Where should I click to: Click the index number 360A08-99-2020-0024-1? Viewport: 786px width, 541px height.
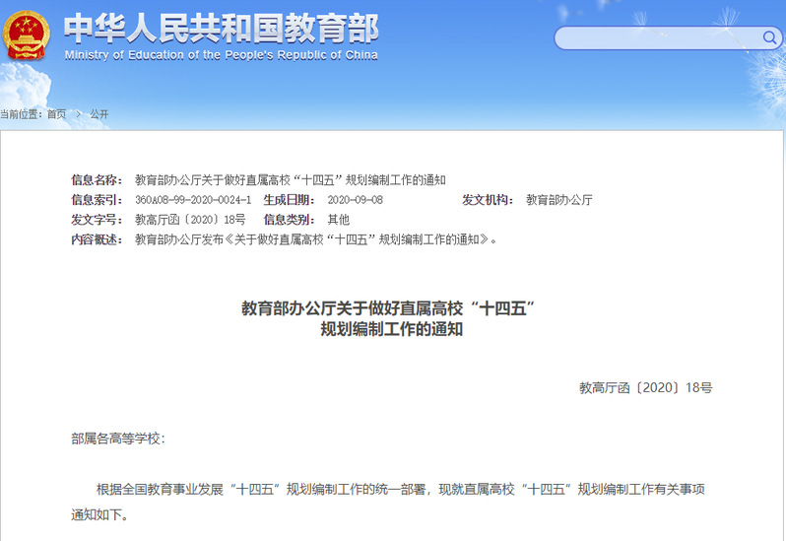(x=192, y=200)
